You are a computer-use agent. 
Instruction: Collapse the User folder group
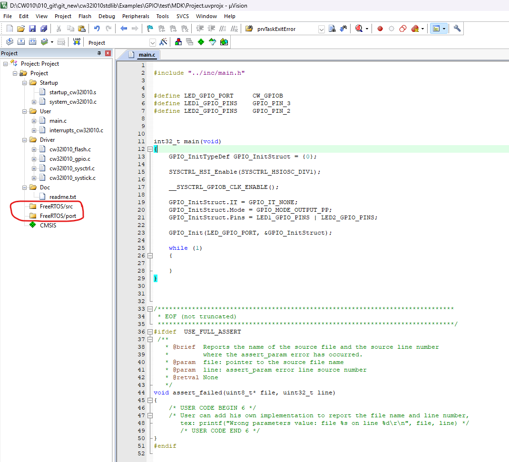click(24, 111)
